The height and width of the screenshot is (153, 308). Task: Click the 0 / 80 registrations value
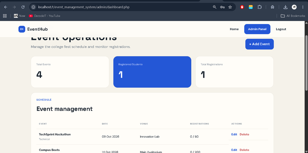194,136
